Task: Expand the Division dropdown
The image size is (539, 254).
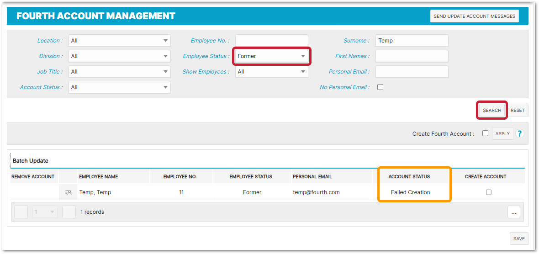Action: click(x=119, y=56)
